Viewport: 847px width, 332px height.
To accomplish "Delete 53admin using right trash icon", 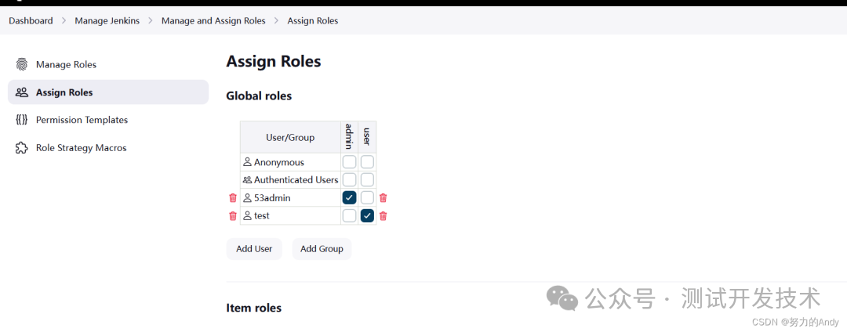I will coord(383,198).
